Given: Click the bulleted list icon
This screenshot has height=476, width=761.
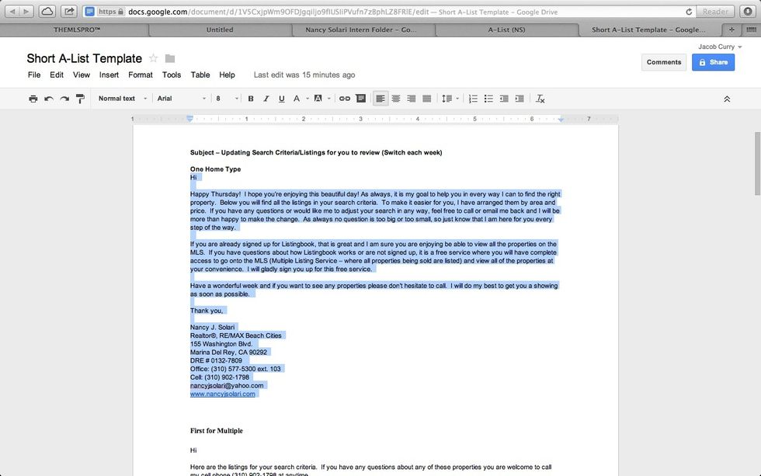Looking at the screenshot, I should click(488, 99).
